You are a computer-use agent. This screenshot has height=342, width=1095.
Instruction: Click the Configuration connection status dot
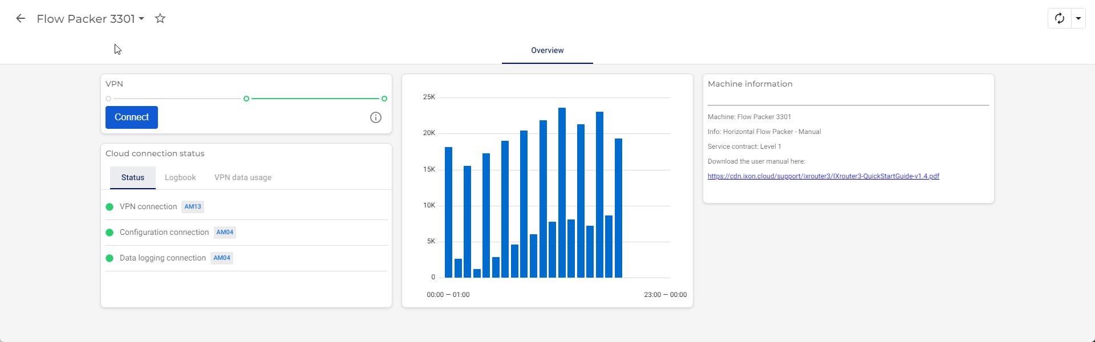109,233
